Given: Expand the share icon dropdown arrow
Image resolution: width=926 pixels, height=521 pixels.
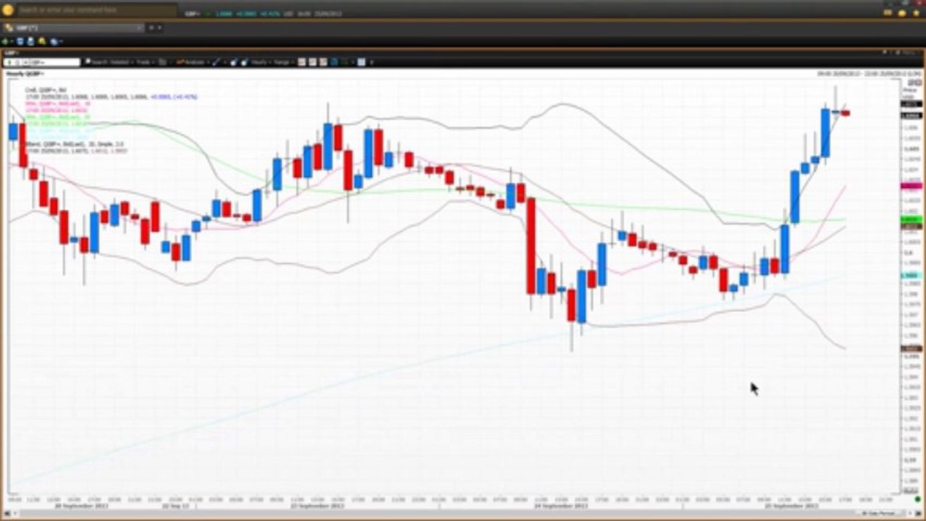Looking at the screenshot, I should pyautogui.click(x=61, y=42).
